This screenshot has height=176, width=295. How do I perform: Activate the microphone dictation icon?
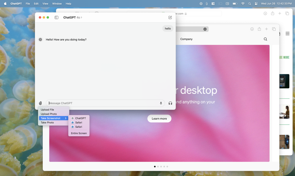tap(161, 103)
